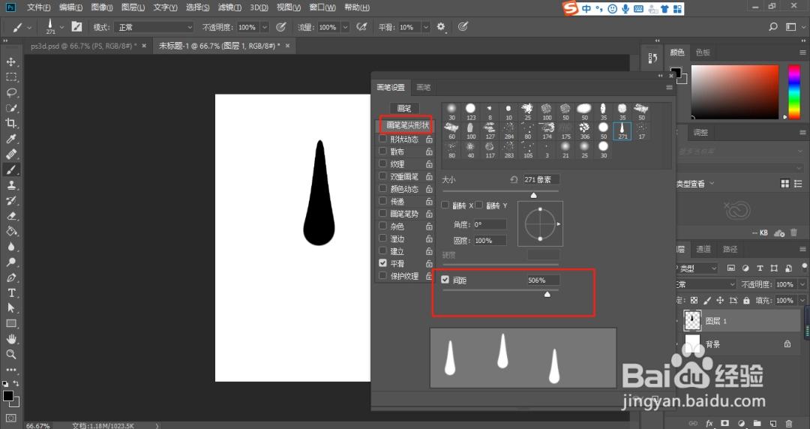
Task: Select the Lasso tool
Action: click(x=10, y=93)
